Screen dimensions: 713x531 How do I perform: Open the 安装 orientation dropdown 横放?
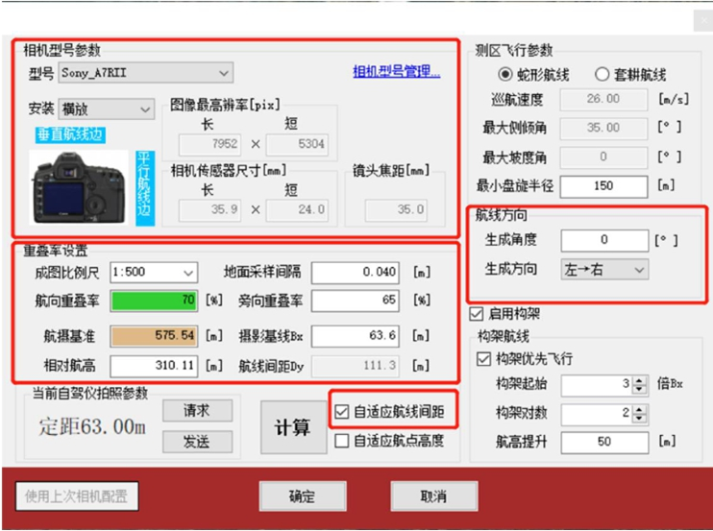(x=106, y=109)
